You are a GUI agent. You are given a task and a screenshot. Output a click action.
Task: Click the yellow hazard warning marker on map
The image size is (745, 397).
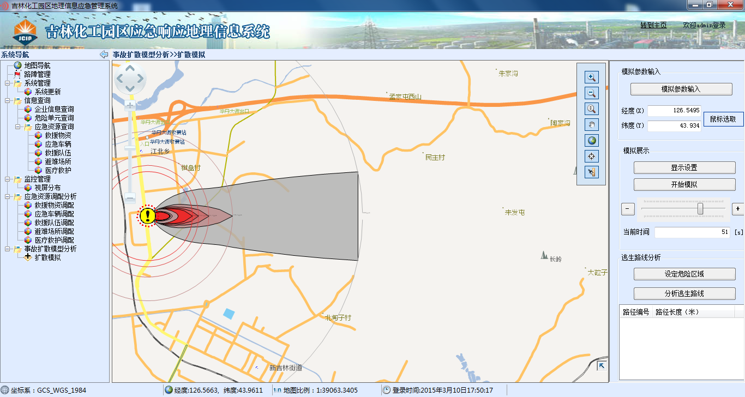[x=147, y=215]
